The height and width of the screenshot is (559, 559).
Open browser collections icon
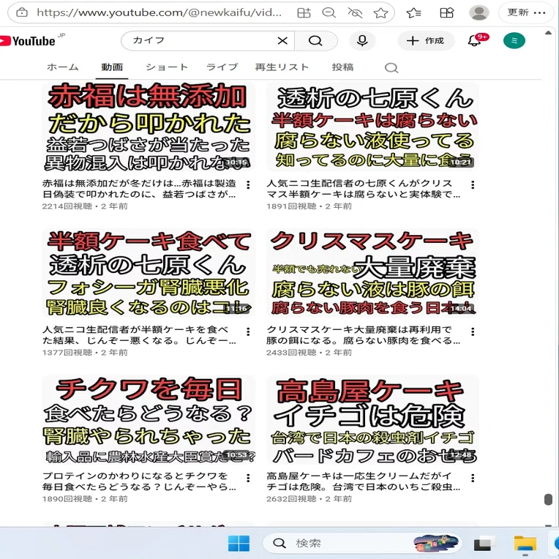tap(447, 13)
